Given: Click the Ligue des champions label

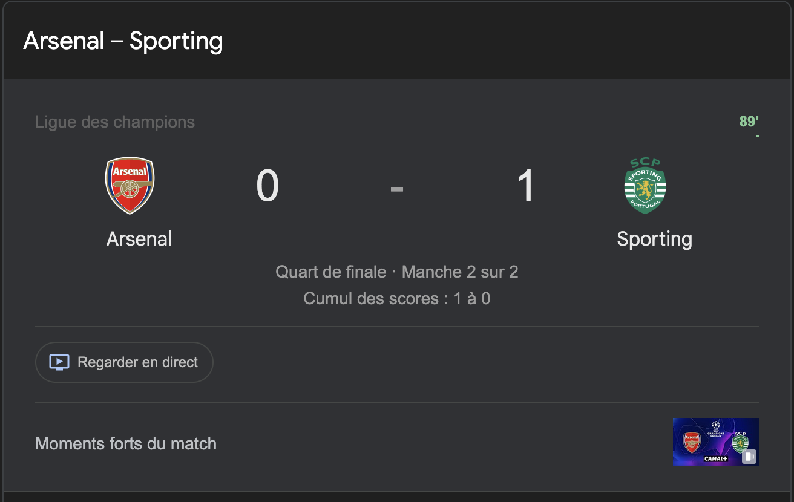Looking at the screenshot, I should tap(115, 122).
